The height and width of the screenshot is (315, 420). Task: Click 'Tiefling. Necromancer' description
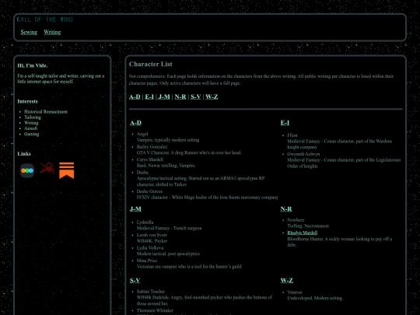click(308, 226)
